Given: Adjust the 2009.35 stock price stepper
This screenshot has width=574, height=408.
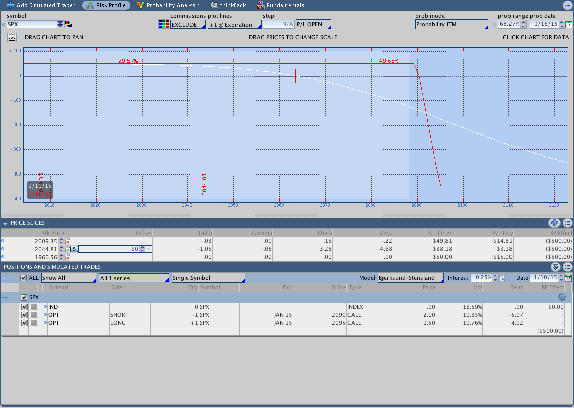Looking at the screenshot, I should [x=61, y=241].
